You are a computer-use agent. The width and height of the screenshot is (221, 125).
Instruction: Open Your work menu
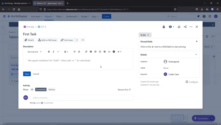pos(36,16)
